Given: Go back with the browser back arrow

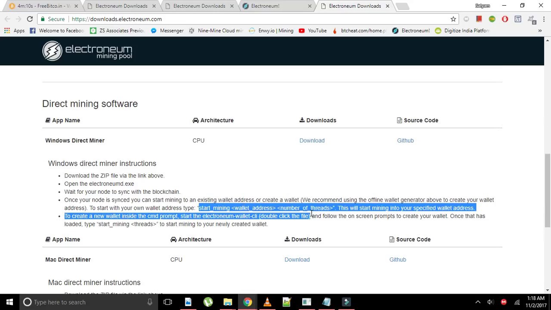Looking at the screenshot, I should coord(7,19).
